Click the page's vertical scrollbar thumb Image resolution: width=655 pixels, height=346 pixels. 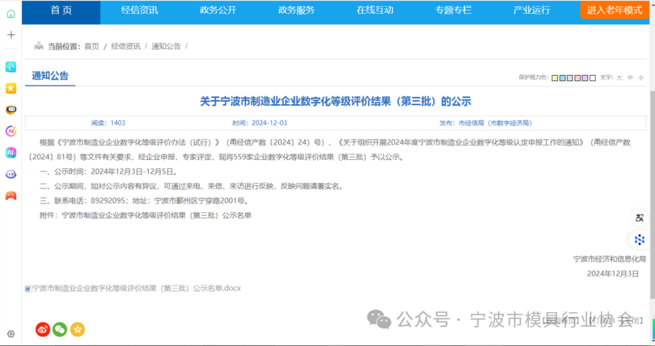click(653, 194)
